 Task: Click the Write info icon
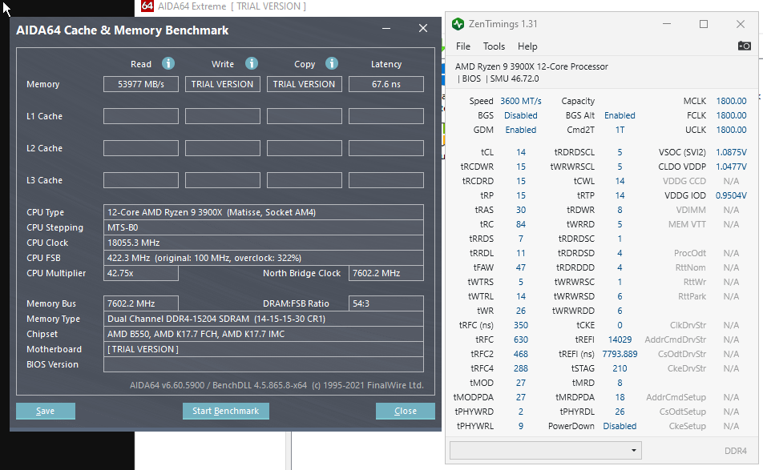tap(252, 64)
